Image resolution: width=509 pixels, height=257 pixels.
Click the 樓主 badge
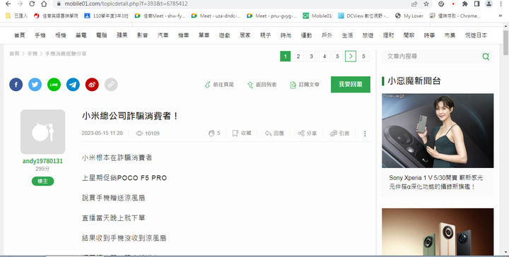tap(43, 181)
